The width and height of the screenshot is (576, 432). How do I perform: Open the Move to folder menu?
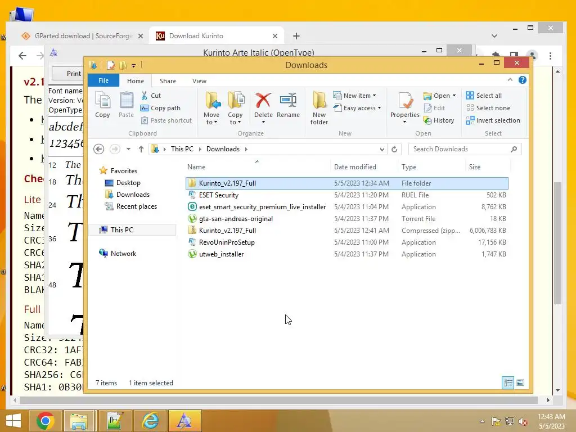click(x=211, y=109)
